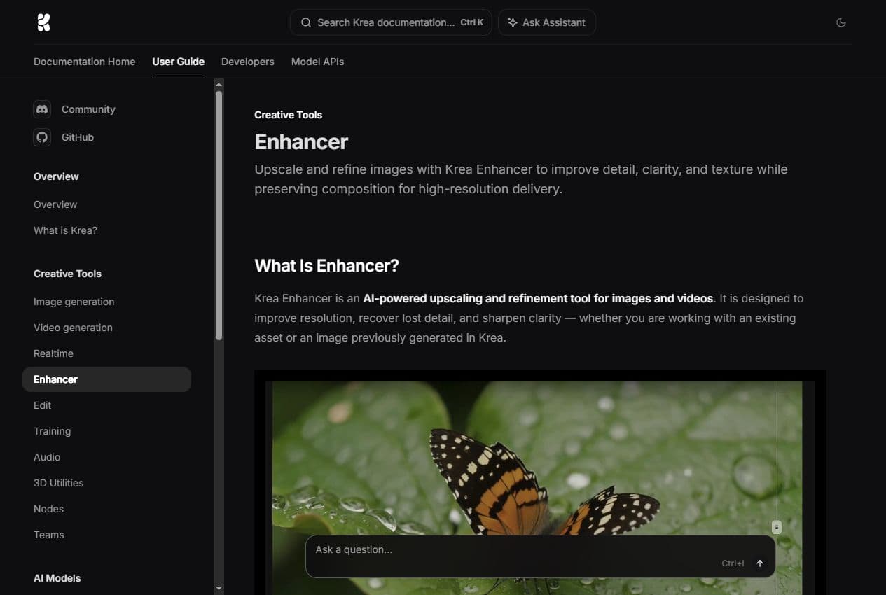The width and height of the screenshot is (886, 595).
Task: Open the GitHub sidebar link
Action: (78, 137)
